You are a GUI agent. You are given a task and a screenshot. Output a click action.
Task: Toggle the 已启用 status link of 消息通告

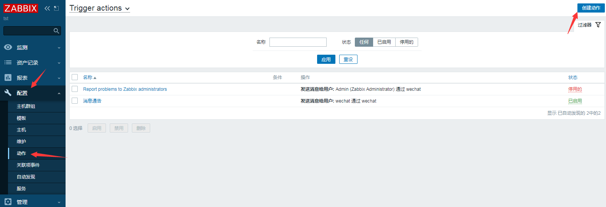575,101
